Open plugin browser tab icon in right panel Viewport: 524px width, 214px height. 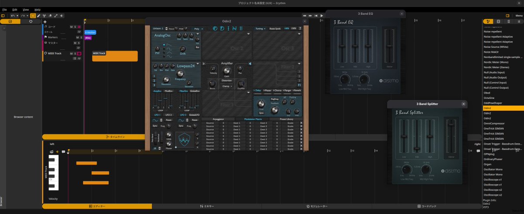click(x=488, y=21)
